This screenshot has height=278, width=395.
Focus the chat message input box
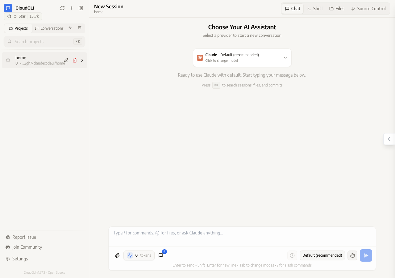[x=242, y=237]
